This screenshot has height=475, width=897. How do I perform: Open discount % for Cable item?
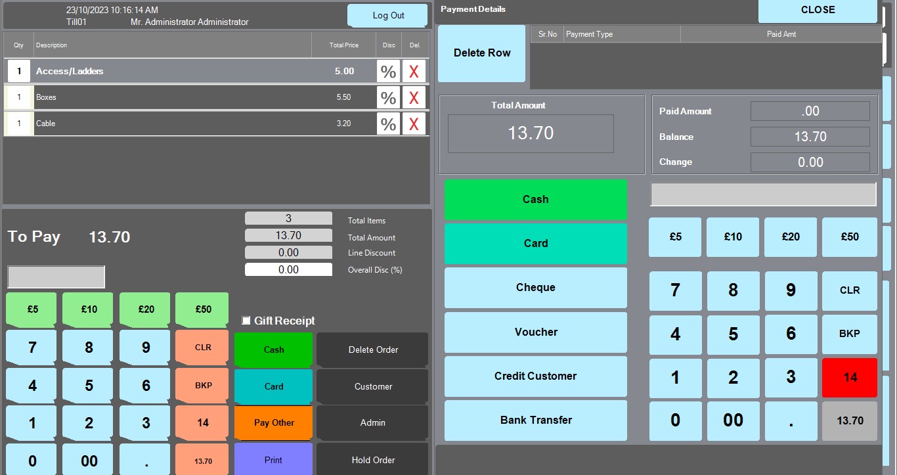388,124
